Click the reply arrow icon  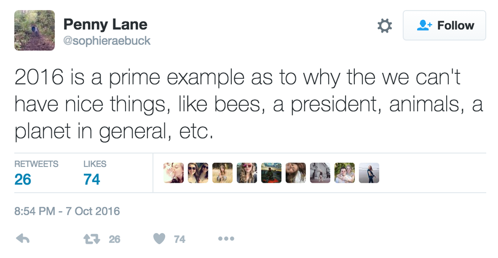point(23,238)
